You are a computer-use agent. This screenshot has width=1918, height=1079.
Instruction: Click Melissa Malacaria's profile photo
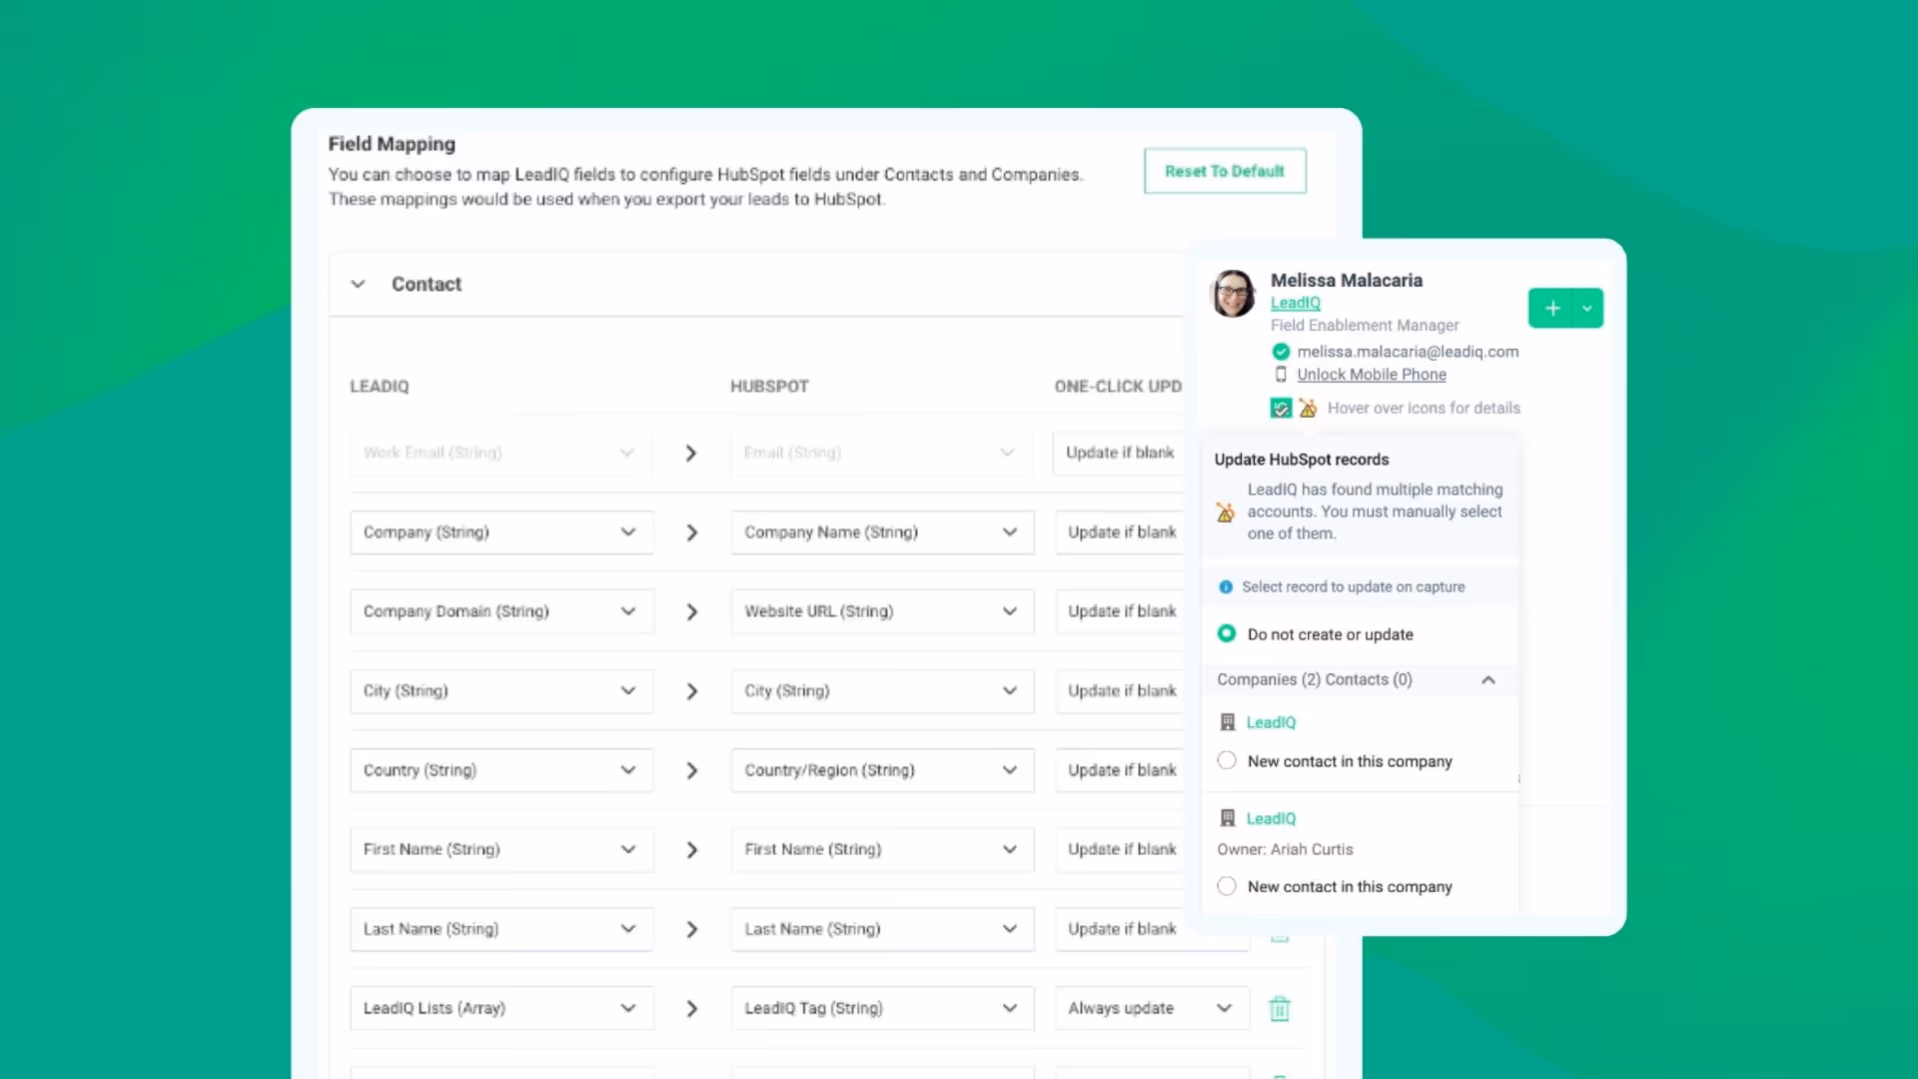pyautogui.click(x=1234, y=294)
